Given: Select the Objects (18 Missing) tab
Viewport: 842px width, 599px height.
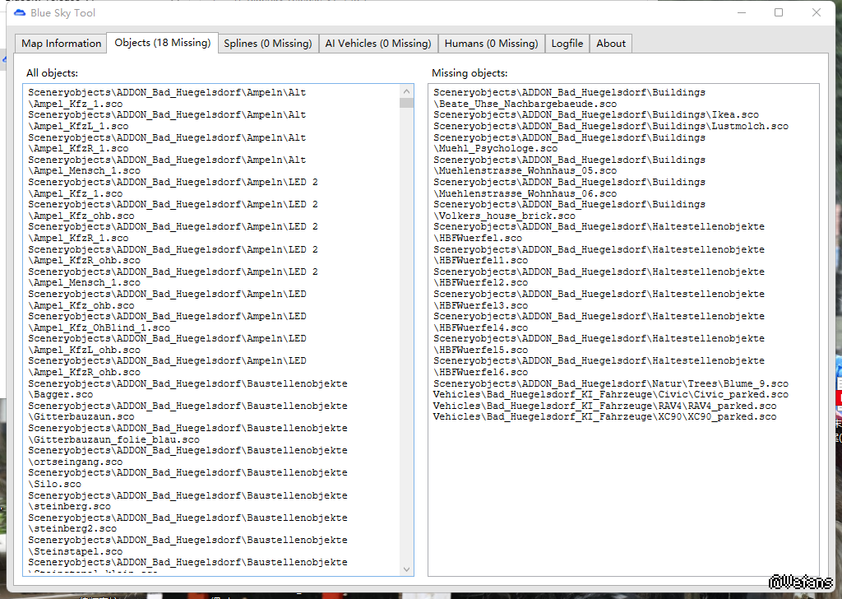Looking at the screenshot, I should point(162,43).
